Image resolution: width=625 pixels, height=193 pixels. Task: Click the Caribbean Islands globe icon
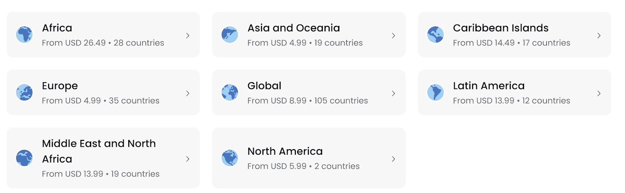click(x=435, y=35)
